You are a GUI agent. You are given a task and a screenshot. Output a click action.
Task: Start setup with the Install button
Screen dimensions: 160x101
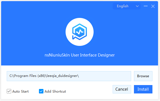(143, 89)
